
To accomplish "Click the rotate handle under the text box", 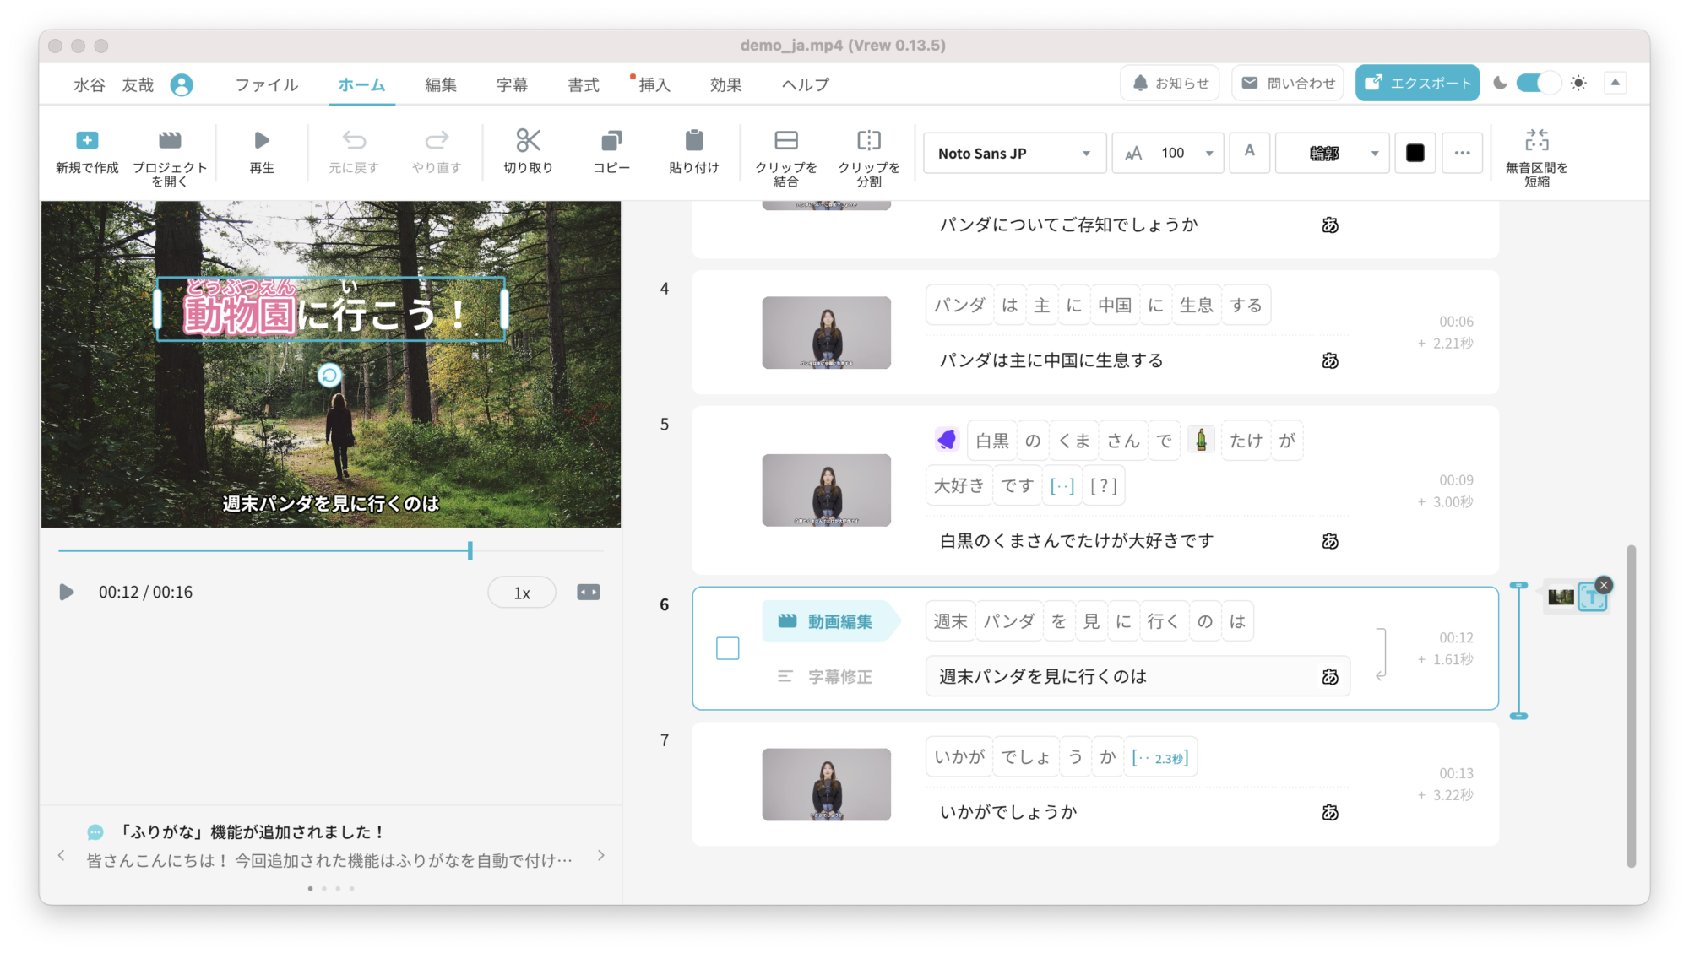I will pos(329,375).
